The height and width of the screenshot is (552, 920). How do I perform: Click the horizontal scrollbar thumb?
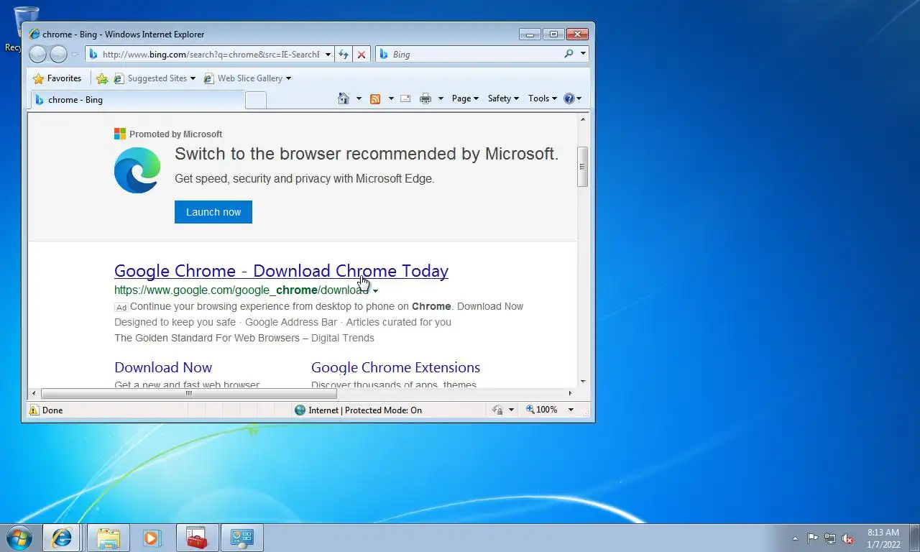click(x=189, y=393)
